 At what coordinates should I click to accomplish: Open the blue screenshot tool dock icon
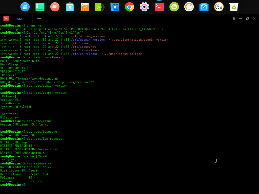[204, 7]
